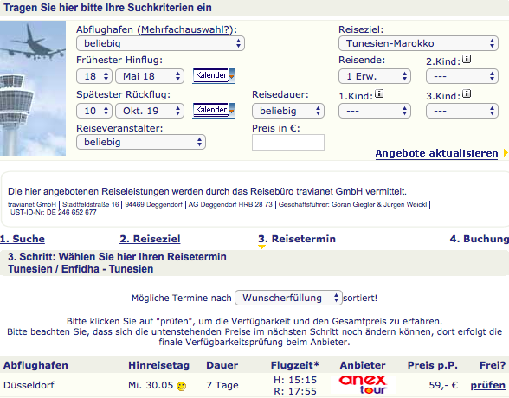
Task: Click the info icon beside 1.Kind
Action: [379, 93]
